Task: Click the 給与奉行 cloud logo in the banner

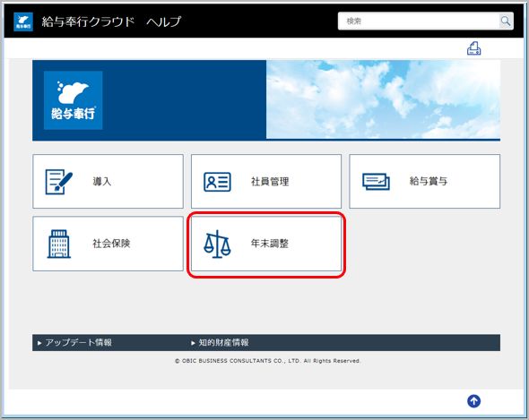Action: (x=74, y=100)
